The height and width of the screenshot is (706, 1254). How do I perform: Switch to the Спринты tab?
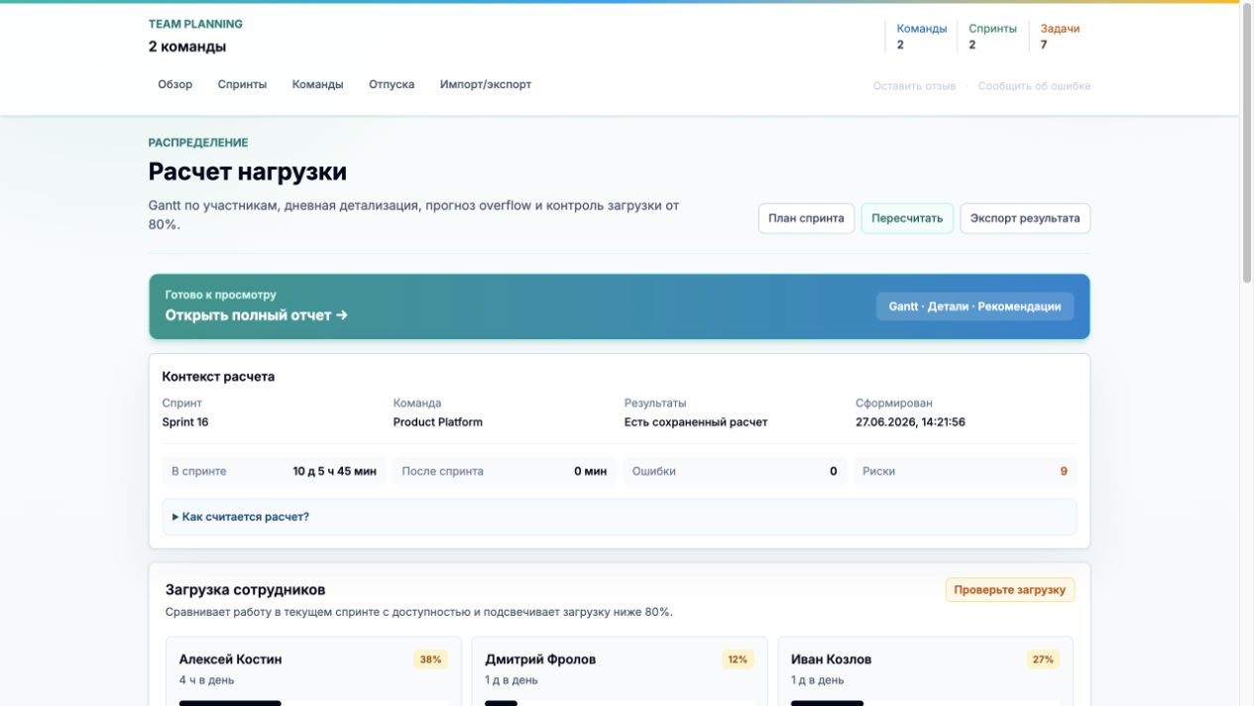pos(242,84)
